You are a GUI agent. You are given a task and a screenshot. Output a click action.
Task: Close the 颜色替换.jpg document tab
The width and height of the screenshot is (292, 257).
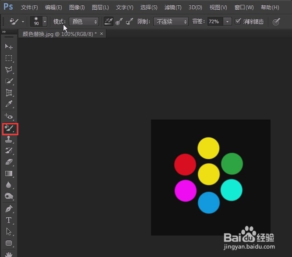tap(102, 34)
